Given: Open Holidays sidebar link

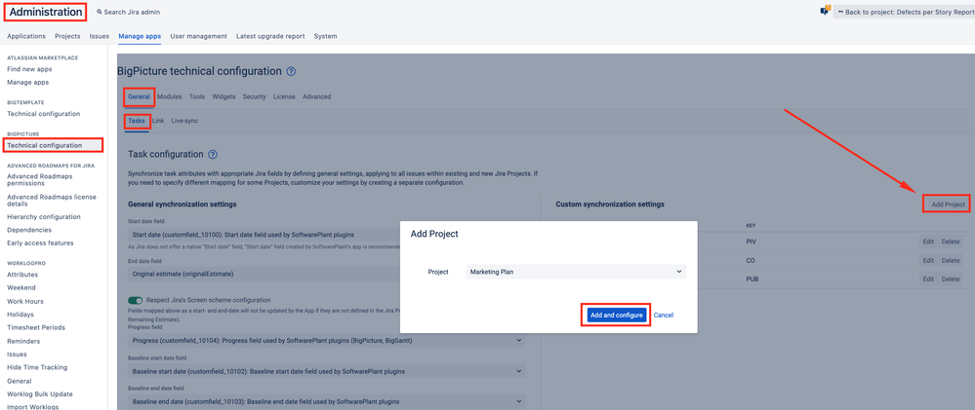Looking at the screenshot, I should click(x=21, y=314).
